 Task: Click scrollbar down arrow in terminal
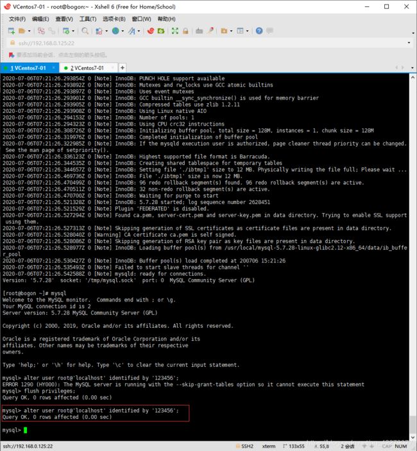413,437
